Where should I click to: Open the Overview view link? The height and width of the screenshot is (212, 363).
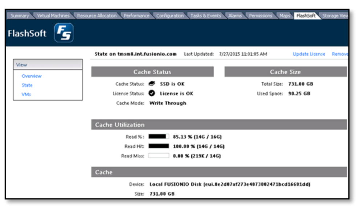pos(32,76)
